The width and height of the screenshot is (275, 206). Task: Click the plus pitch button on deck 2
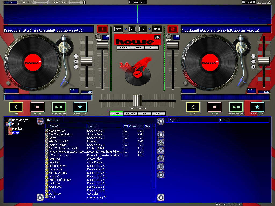pos(253,67)
